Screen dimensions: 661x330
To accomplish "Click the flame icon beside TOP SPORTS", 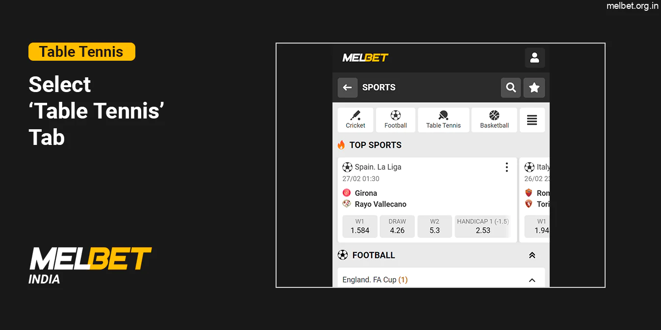I will (340, 144).
